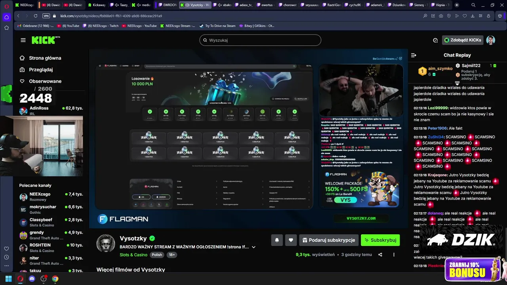The height and width of the screenshot is (285, 507).
Task: Open the grendy recommended channel
Action: point(51,235)
